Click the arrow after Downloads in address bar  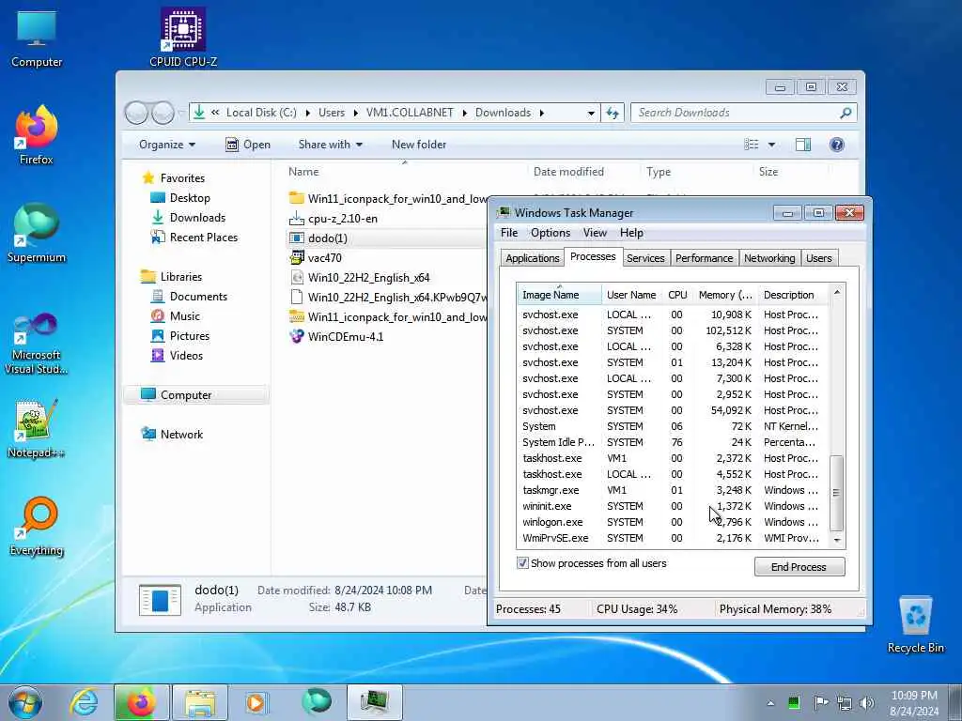pyautogui.click(x=542, y=113)
